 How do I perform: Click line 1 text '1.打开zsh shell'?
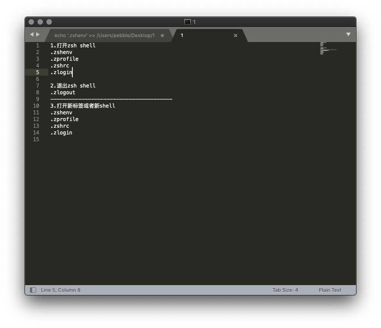point(73,46)
